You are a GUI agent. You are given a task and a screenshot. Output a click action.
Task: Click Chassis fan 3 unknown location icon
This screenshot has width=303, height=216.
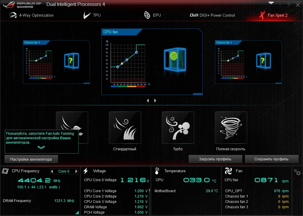[71, 61]
